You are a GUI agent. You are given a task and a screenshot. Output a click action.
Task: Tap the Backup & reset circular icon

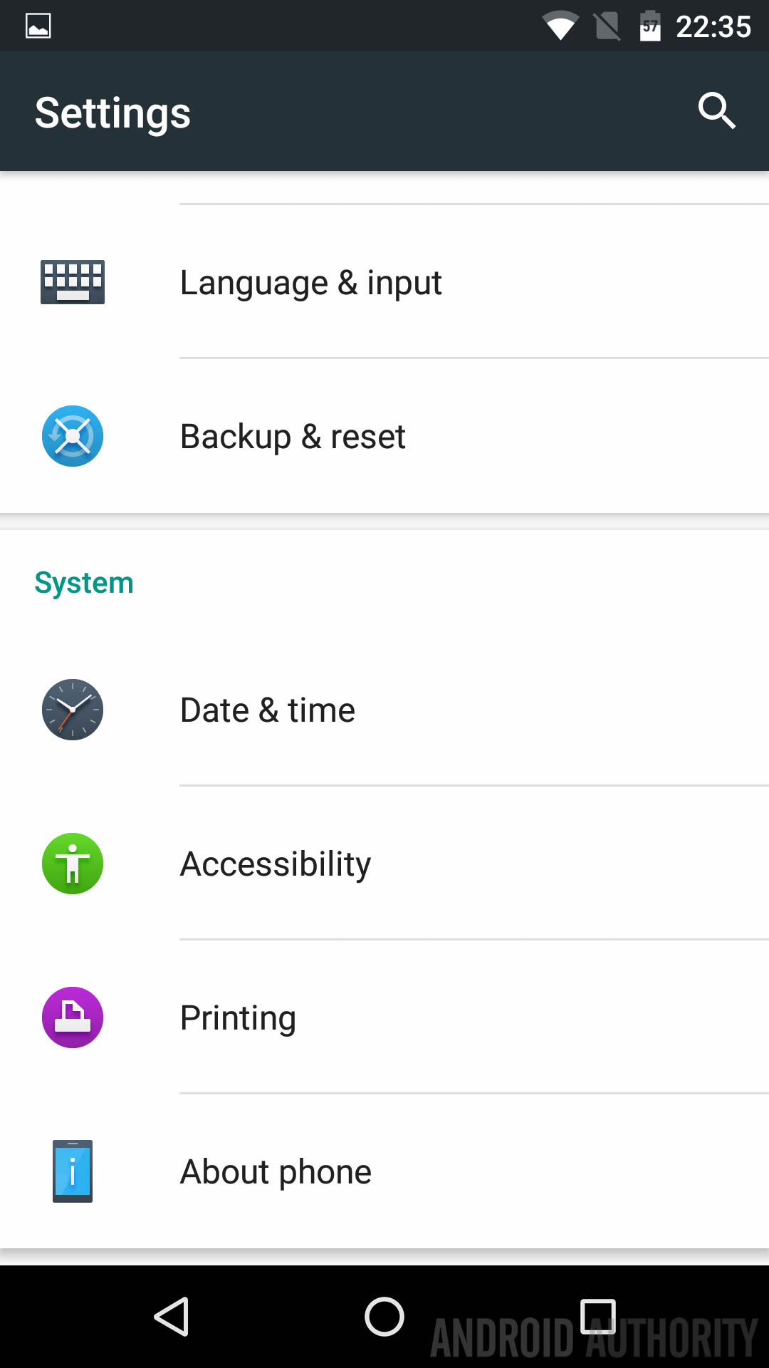73,436
